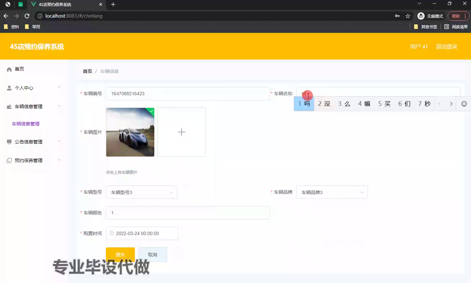Open the 阅读清单 reading list

(456, 27)
